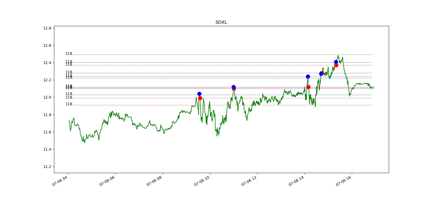Screen dimensions: 432x216
Task: Click the 07-06 06 x-axis label
Action: point(107,181)
